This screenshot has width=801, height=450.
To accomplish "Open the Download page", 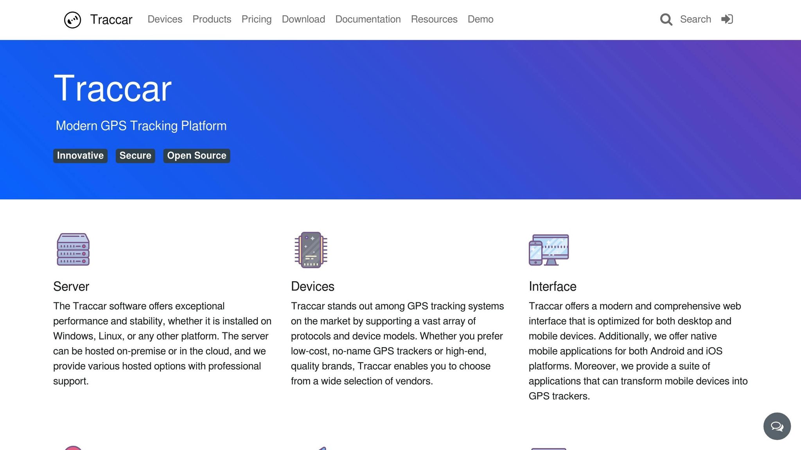I will pyautogui.click(x=303, y=19).
